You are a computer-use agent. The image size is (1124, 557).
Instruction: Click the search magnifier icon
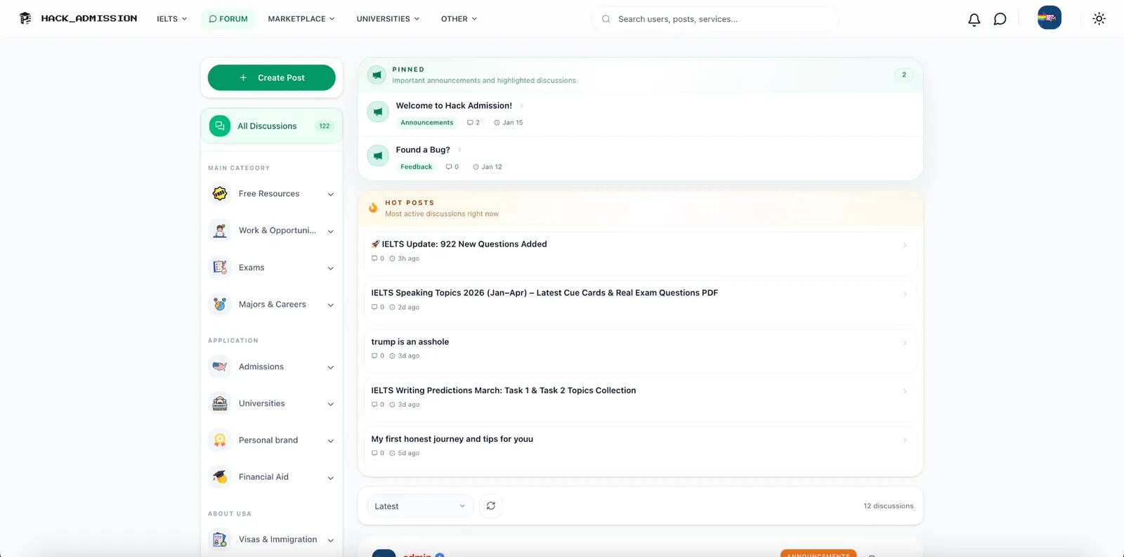click(x=606, y=19)
